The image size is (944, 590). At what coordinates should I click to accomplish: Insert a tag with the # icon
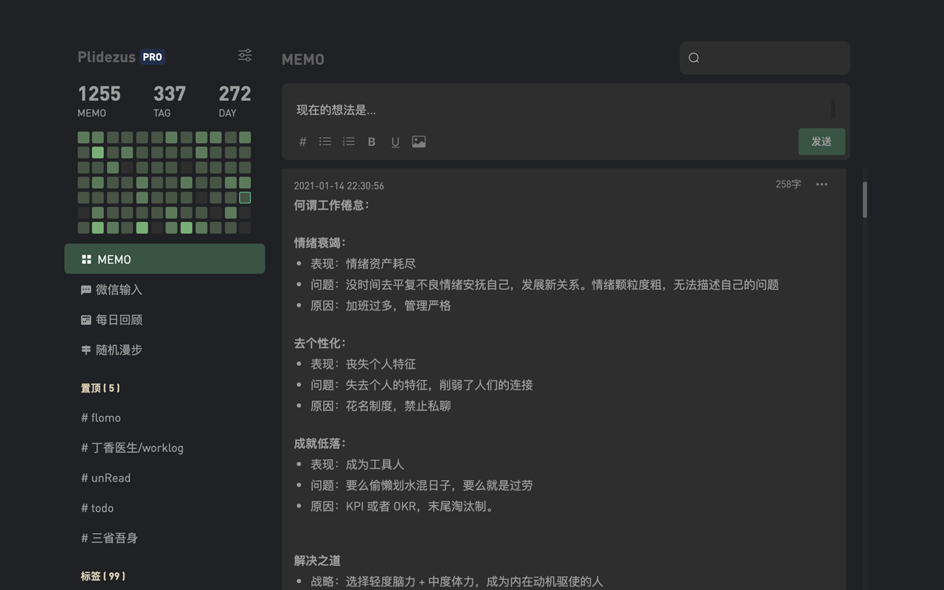tap(302, 142)
